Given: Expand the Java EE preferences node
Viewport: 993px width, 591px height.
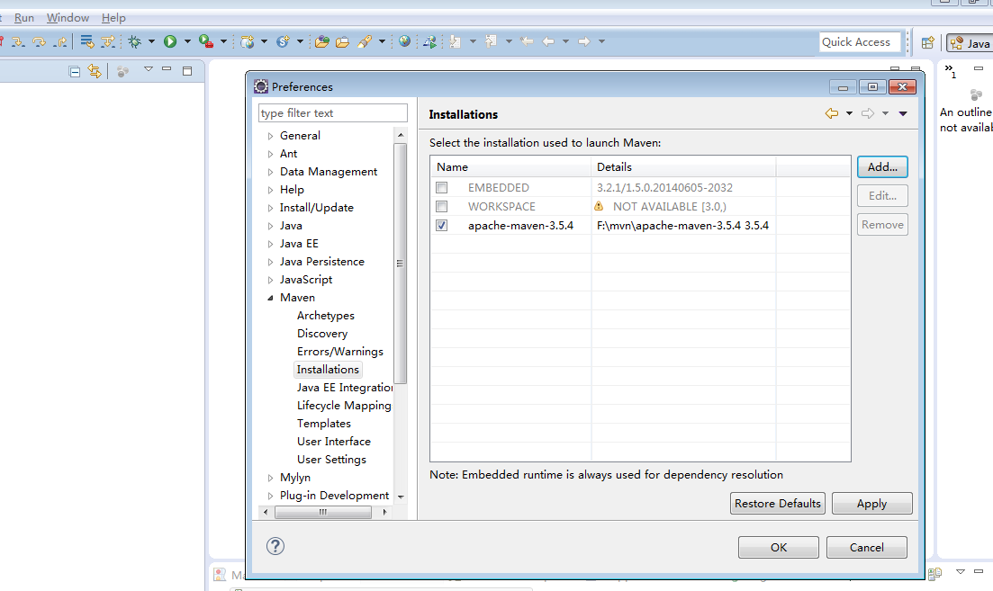Looking at the screenshot, I should click(270, 244).
